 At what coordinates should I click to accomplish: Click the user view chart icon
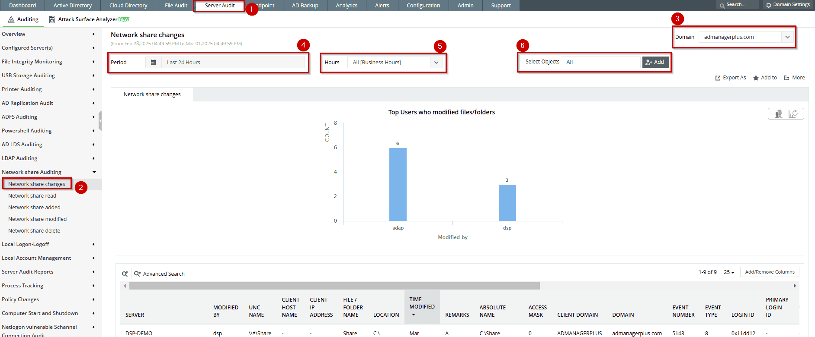click(778, 114)
